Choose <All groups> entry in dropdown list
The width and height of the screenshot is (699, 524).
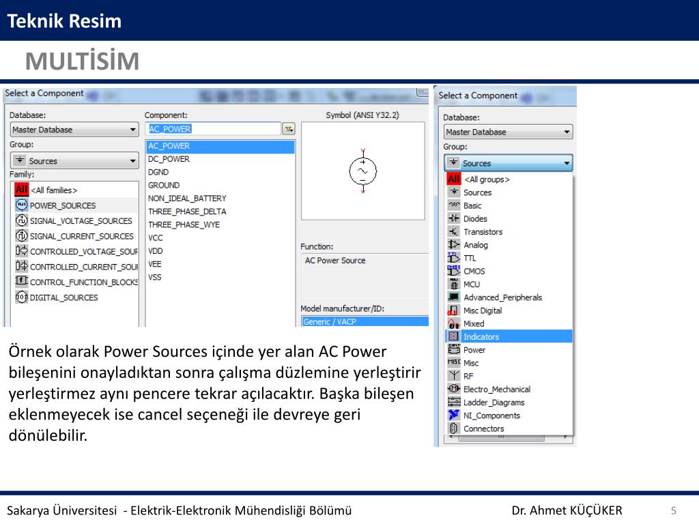pyautogui.click(x=509, y=179)
